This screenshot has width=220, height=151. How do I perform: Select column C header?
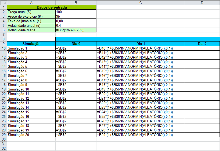pos(140,3)
